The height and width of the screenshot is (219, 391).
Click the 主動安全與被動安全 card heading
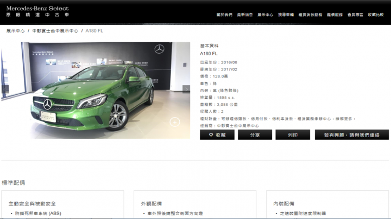click(x=32, y=204)
